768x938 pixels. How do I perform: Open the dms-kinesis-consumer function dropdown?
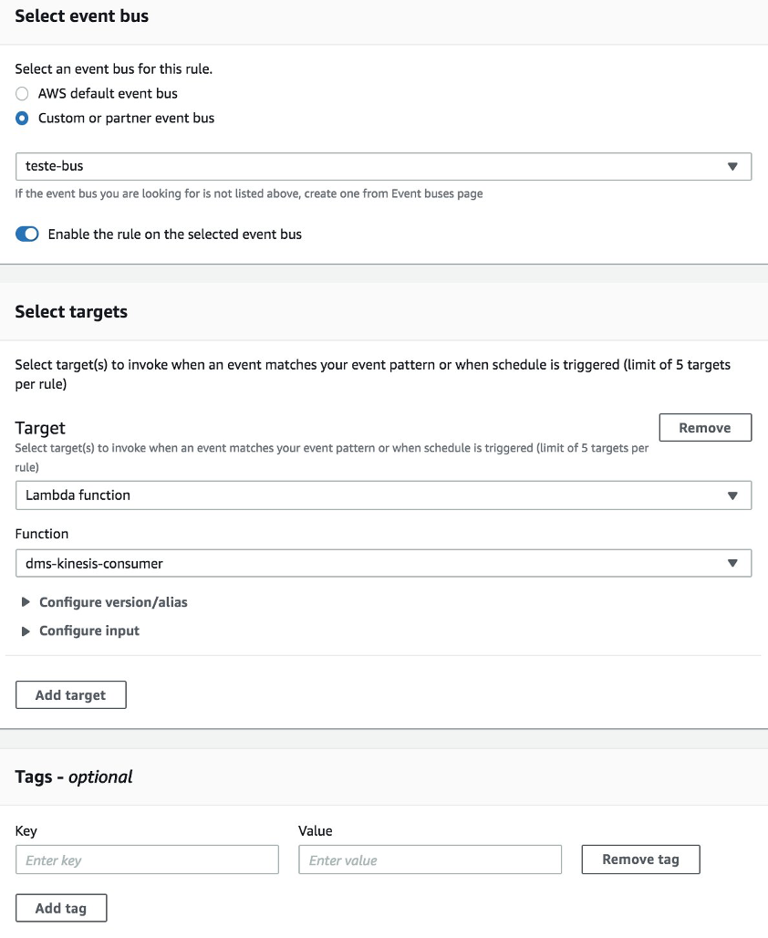(x=383, y=564)
